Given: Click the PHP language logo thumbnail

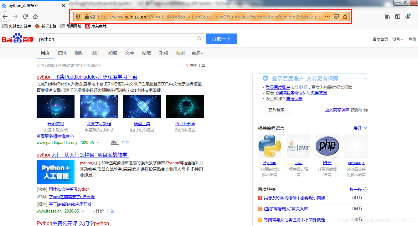Looking at the screenshot, I should point(327,146).
